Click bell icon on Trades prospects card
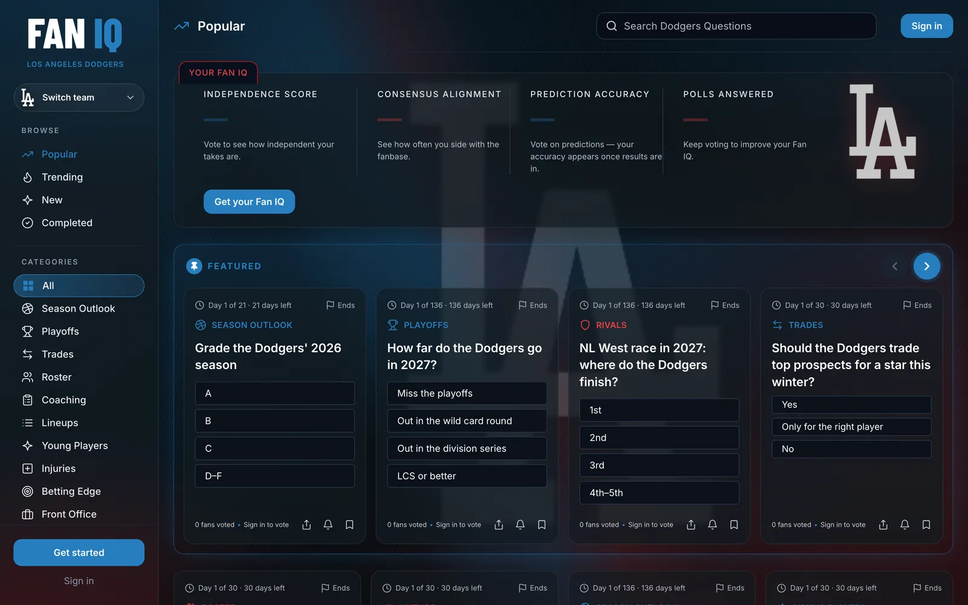 tap(904, 525)
